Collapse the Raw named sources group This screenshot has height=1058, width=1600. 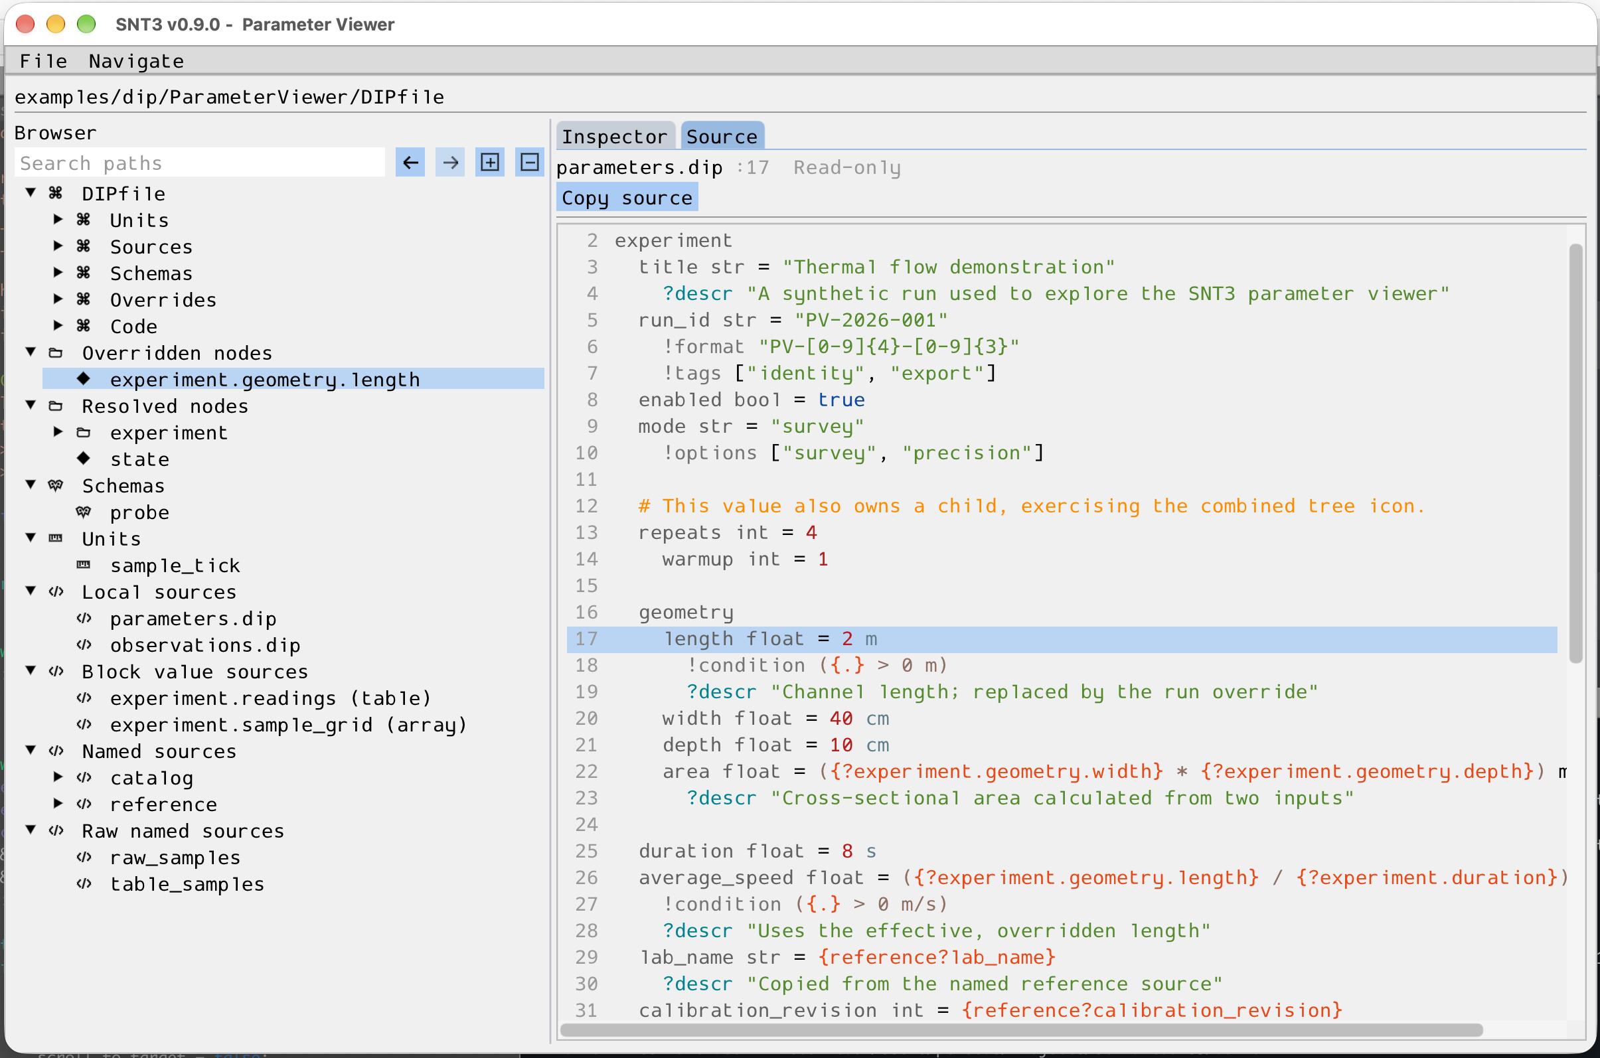click(31, 830)
